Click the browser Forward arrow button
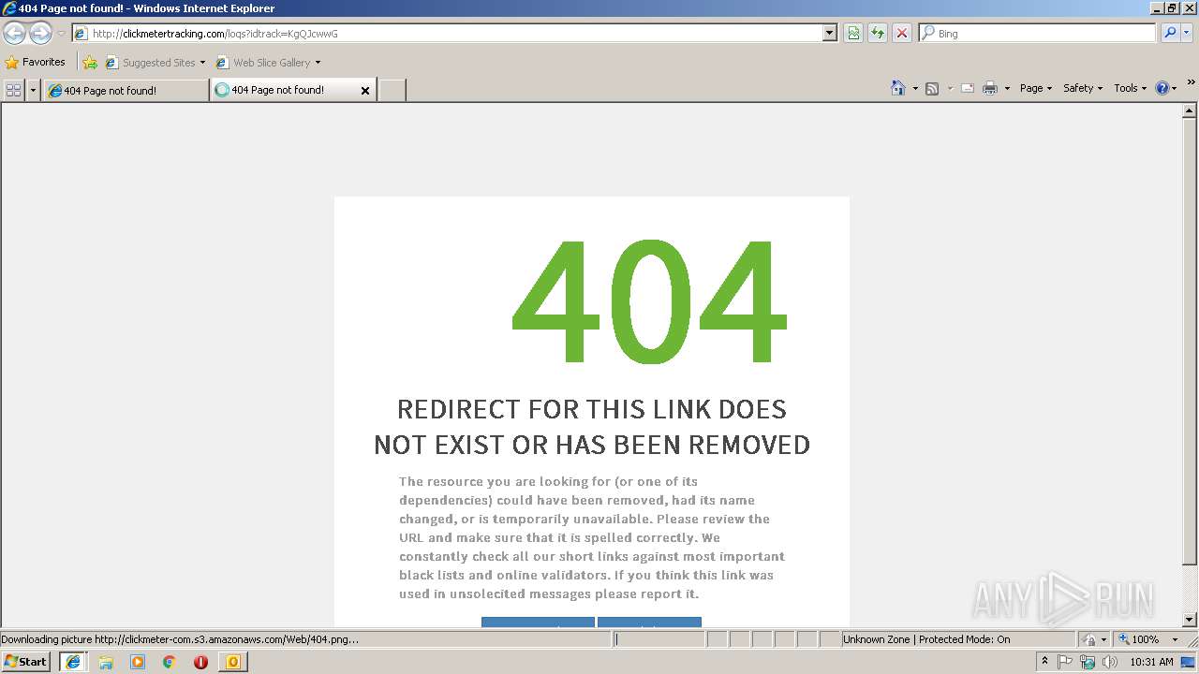The height and width of the screenshot is (674, 1199). (x=40, y=34)
